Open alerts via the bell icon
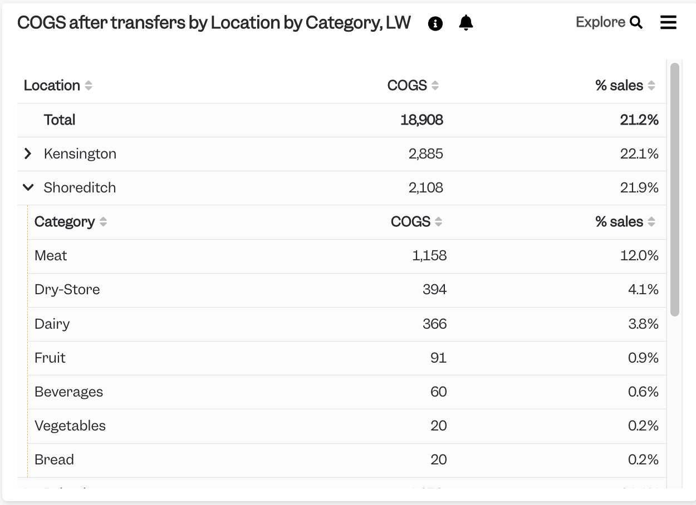The height and width of the screenshot is (505, 696). tap(466, 23)
